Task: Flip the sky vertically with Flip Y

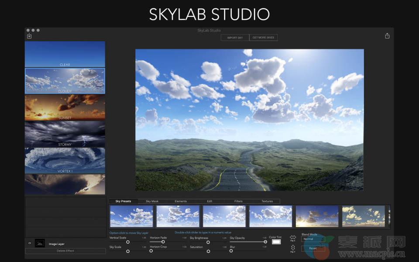Action: (x=293, y=248)
